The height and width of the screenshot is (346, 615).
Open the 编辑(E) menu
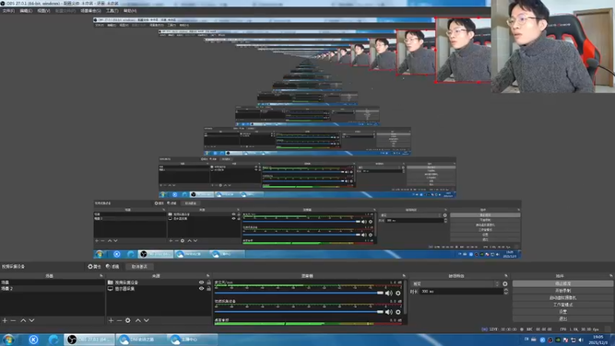(x=26, y=11)
